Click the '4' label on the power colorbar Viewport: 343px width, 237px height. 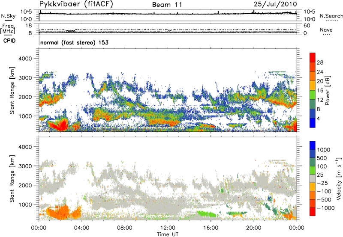(x=319, y=119)
